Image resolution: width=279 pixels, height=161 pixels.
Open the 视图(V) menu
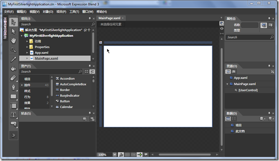pyautogui.click(x=35, y=12)
